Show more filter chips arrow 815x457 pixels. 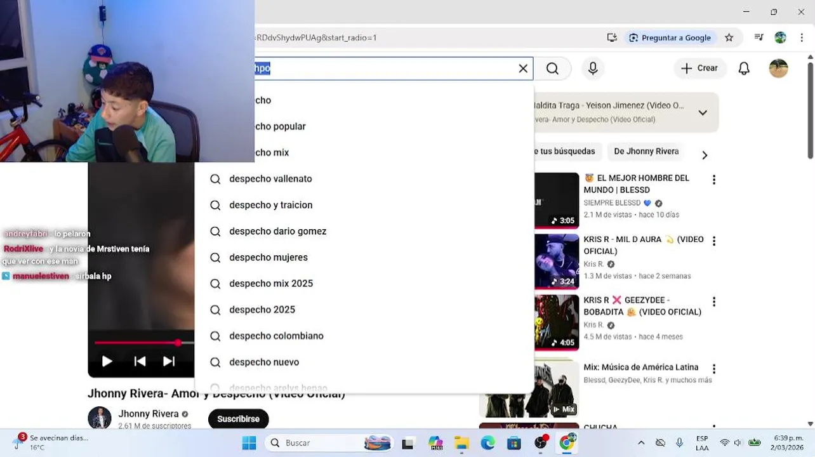[x=705, y=155]
